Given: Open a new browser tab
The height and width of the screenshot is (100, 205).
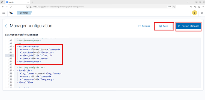Looking at the screenshot, I should 32,2.
